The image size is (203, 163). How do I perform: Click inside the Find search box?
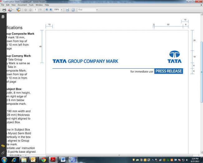(x=87, y=10)
